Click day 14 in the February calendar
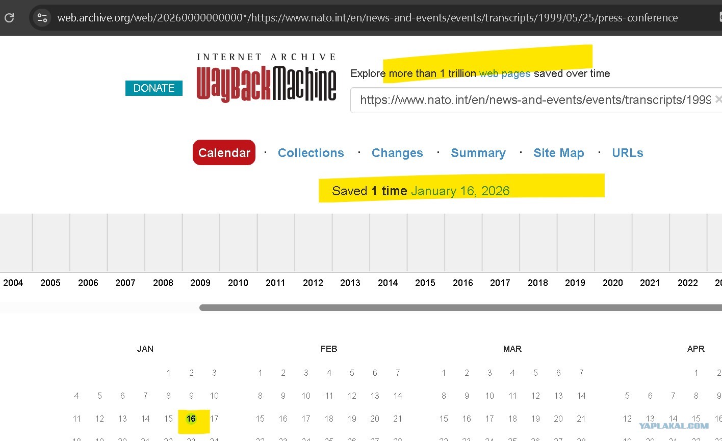722x441 pixels. point(398,396)
